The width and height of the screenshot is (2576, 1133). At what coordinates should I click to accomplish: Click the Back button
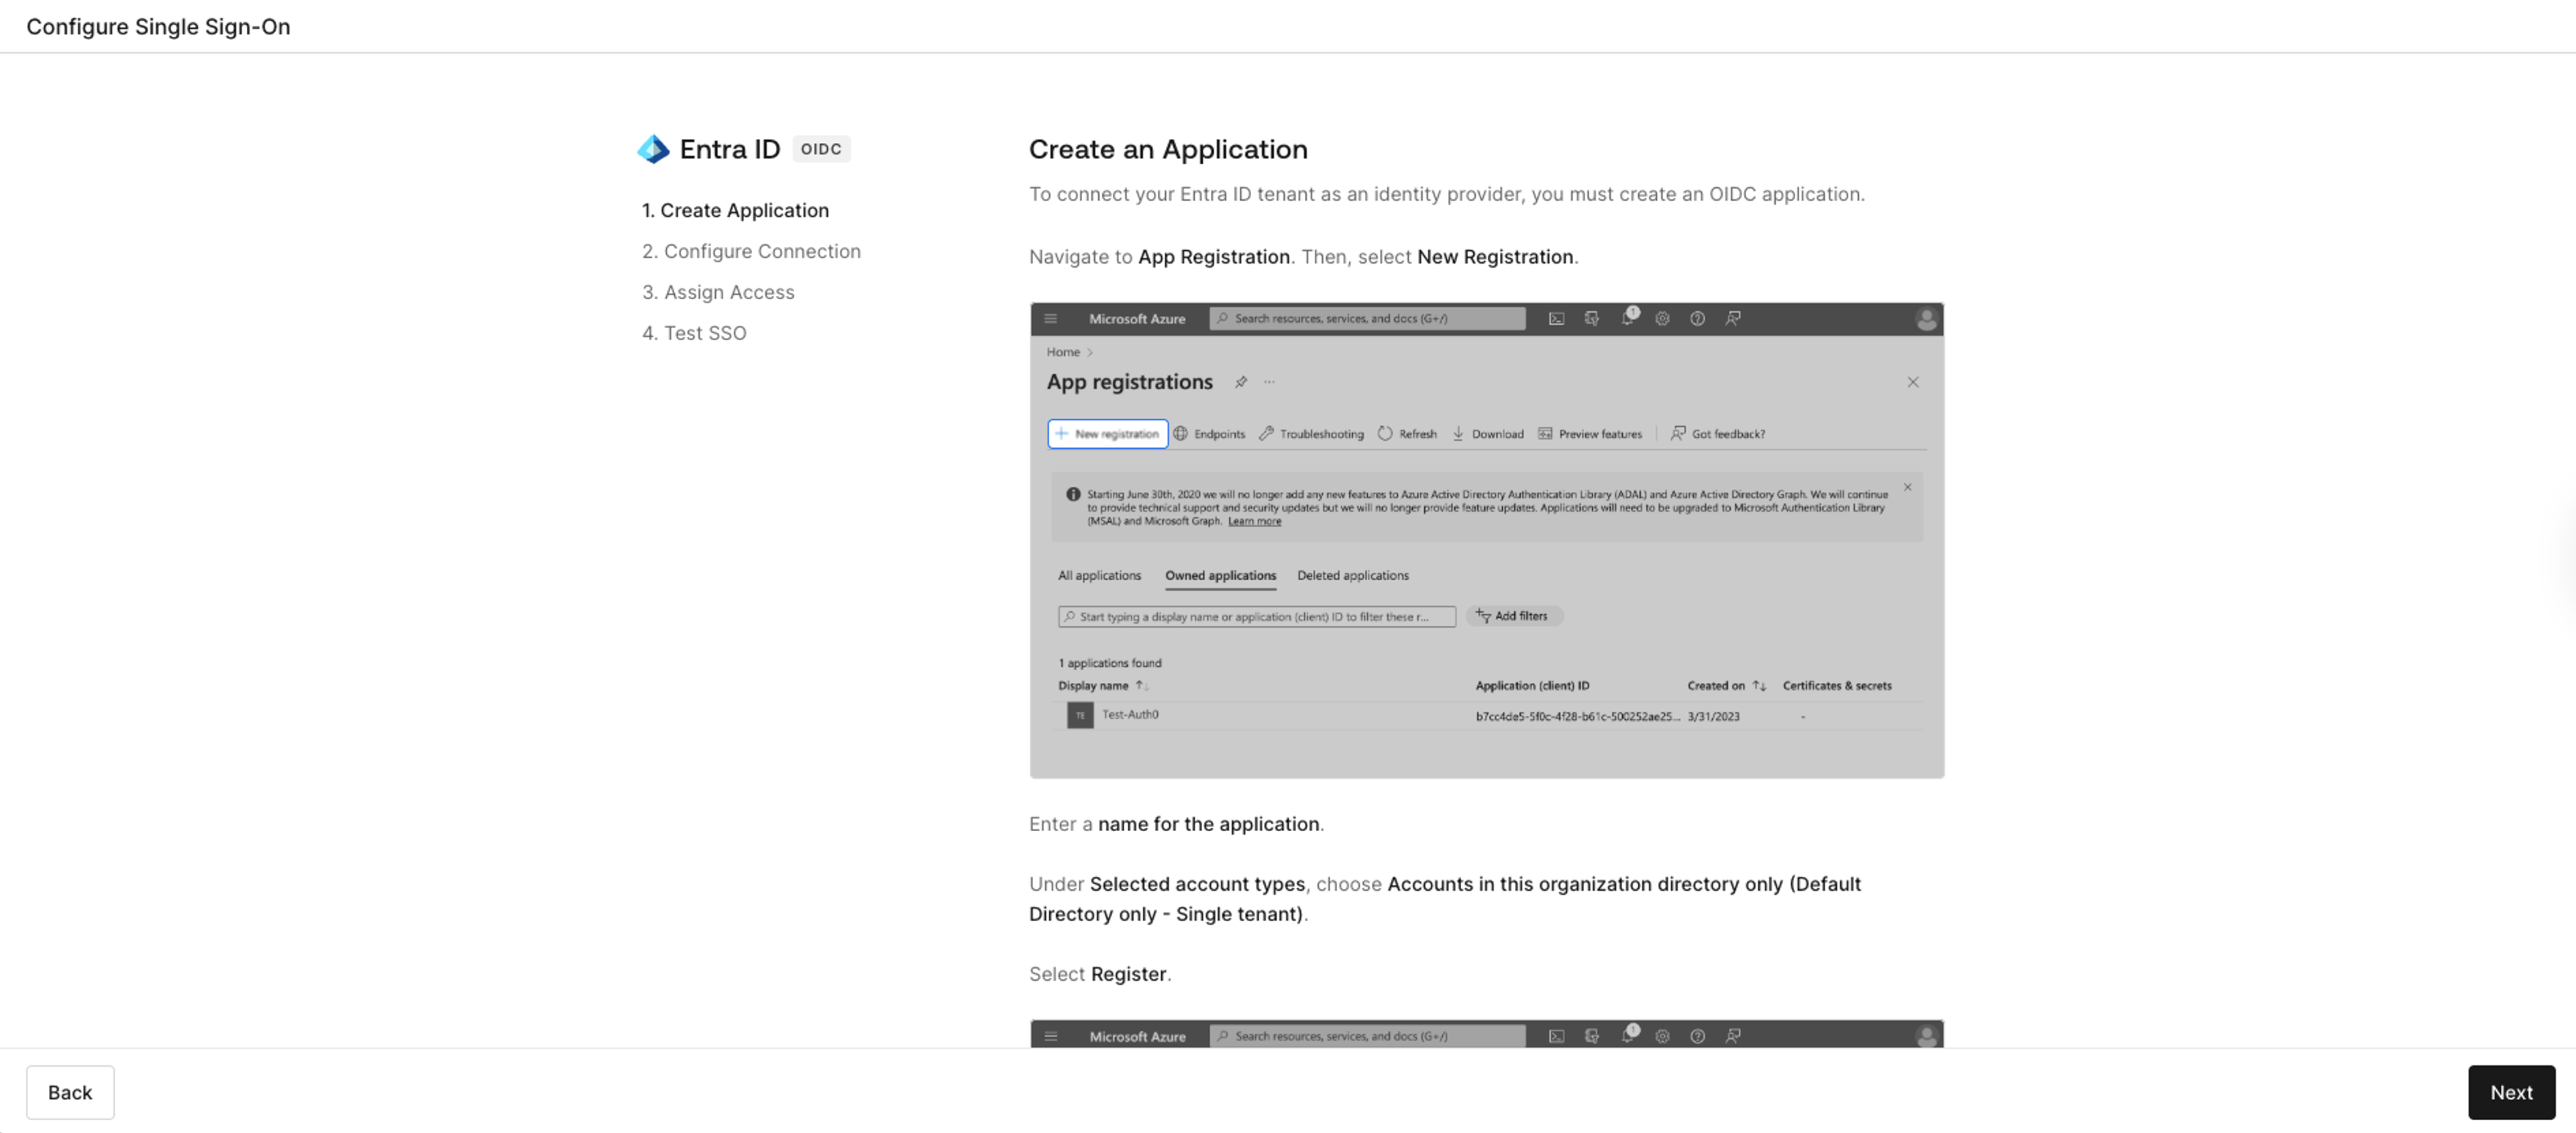(70, 1092)
